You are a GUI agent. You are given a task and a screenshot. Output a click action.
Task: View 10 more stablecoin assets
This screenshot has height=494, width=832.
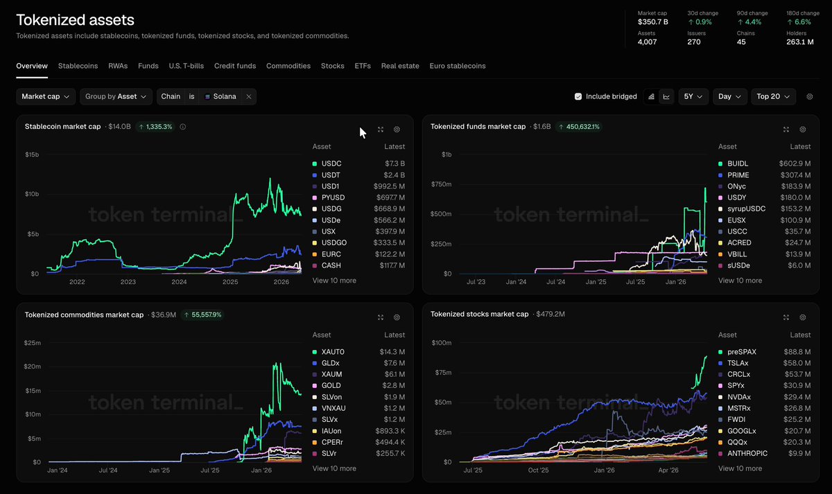(x=334, y=281)
